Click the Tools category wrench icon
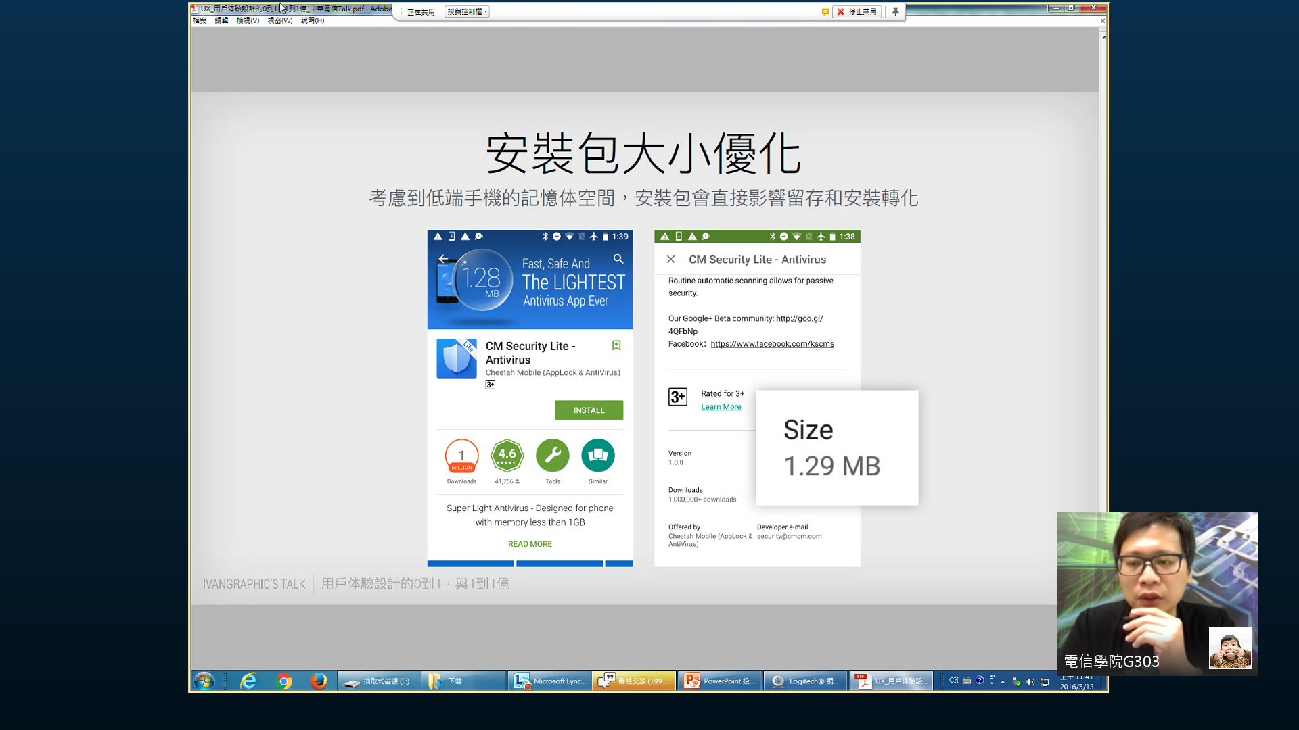The width and height of the screenshot is (1299, 730). click(x=553, y=456)
